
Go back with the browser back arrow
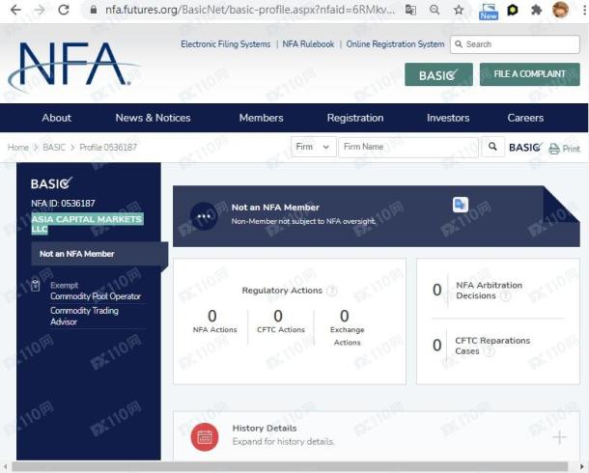(15, 10)
